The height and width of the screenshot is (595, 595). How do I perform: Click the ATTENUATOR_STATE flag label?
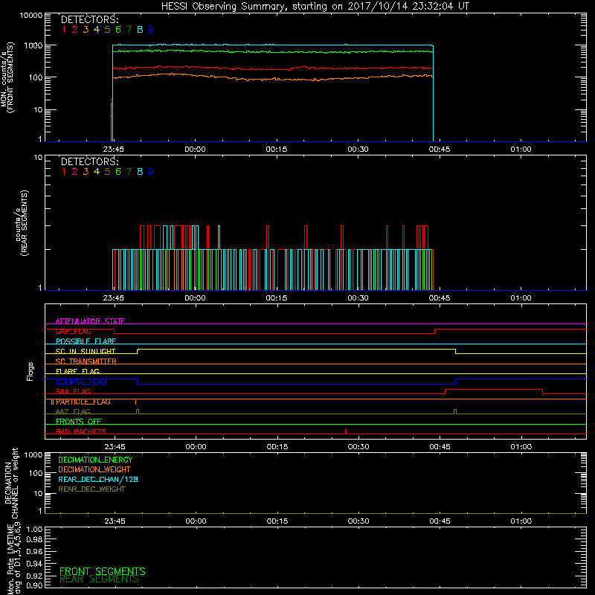click(90, 321)
